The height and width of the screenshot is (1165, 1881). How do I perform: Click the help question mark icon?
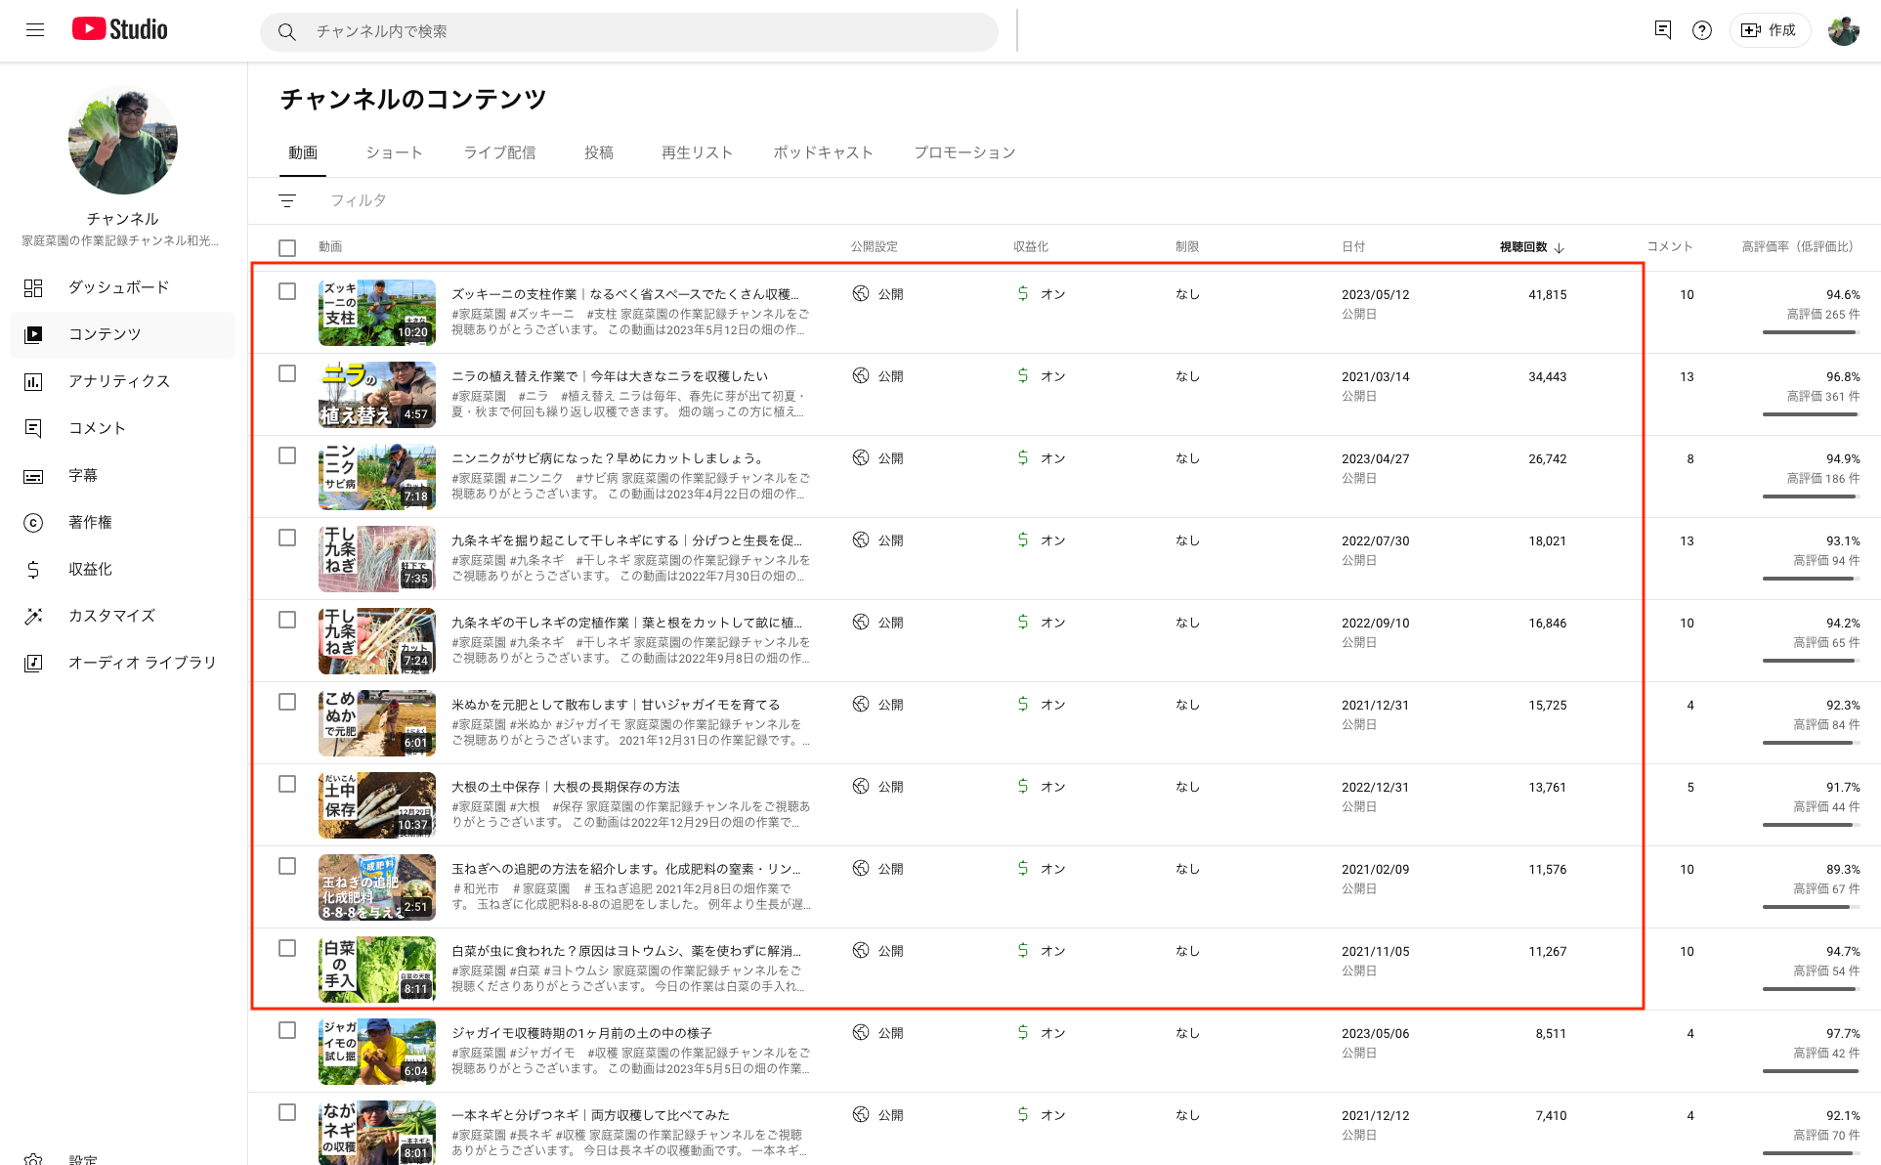click(1702, 30)
